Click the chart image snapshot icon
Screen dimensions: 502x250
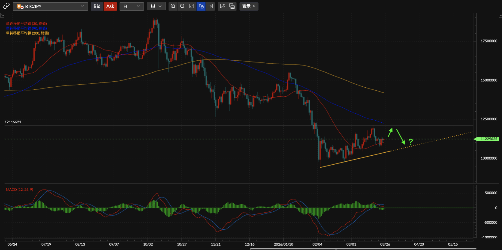[232, 6]
